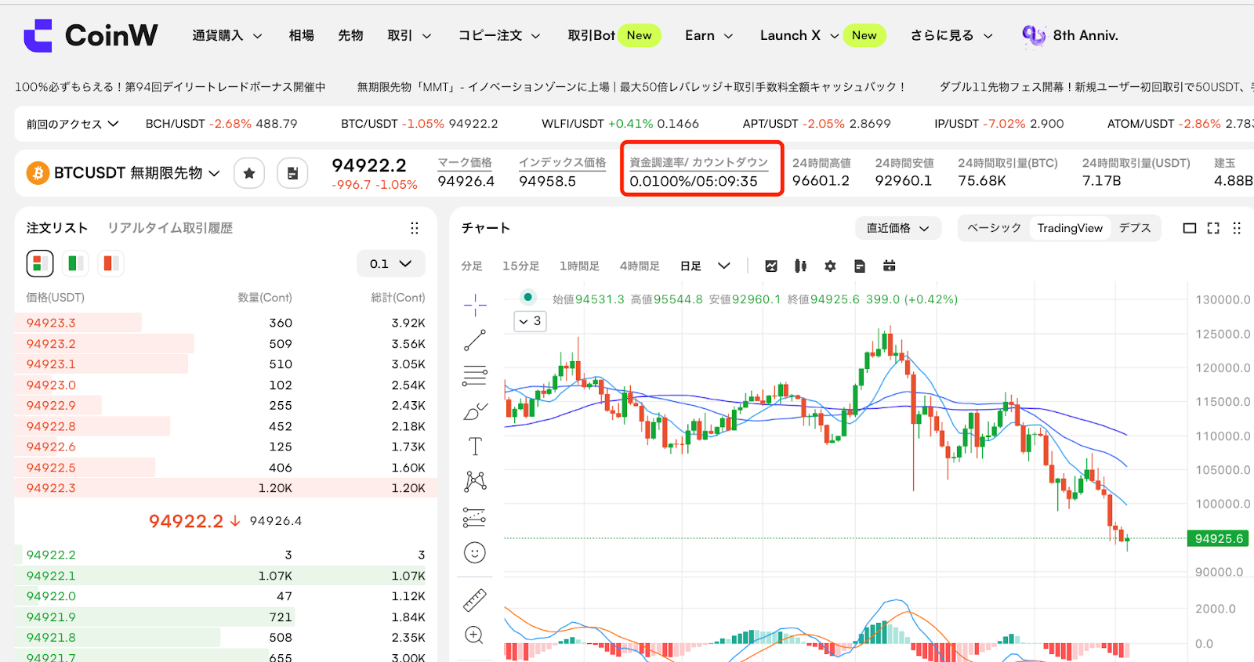Open the 前回のアクセス dropdown
Image resolution: width=1254 pixels, height=662 pixels.
coord(72,124)
